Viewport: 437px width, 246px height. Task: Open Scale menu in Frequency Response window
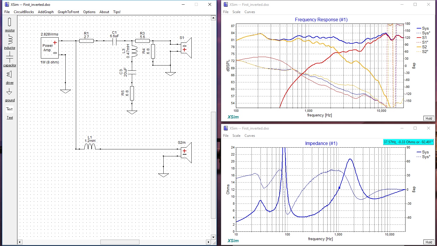point(236,12)
